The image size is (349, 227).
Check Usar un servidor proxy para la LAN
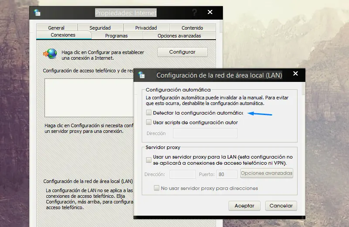[x=149, y=160]
